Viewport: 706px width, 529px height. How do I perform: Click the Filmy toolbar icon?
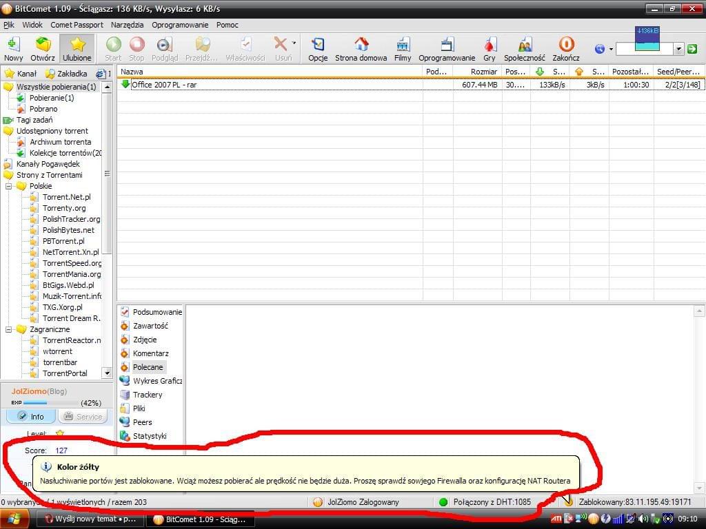[x=403, y=49]
